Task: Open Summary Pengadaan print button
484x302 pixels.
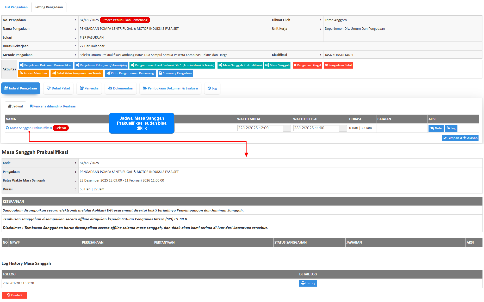Action: pos(175,73)
